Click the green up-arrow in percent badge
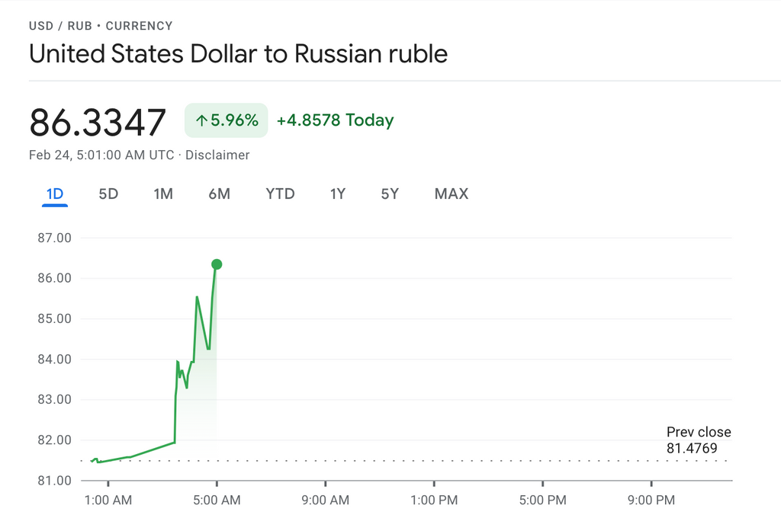The width and height of the screenshot is (781, 531). [202, 120]
